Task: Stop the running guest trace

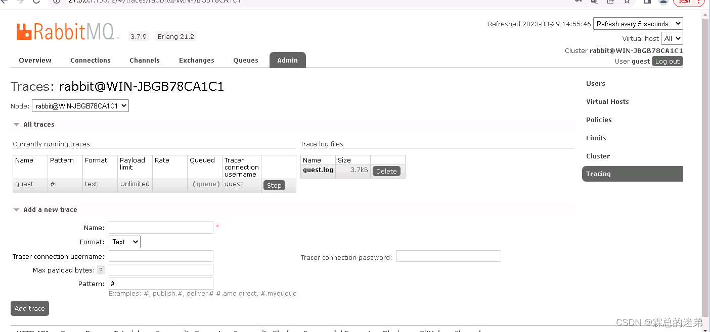Action: pos(274,185)
